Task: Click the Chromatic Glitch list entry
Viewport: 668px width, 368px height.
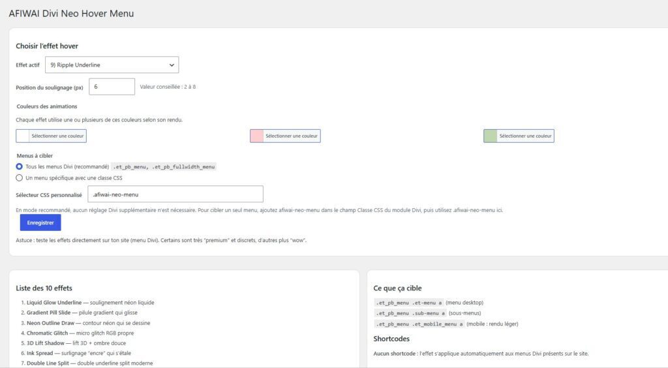Action: pos(80,333)
